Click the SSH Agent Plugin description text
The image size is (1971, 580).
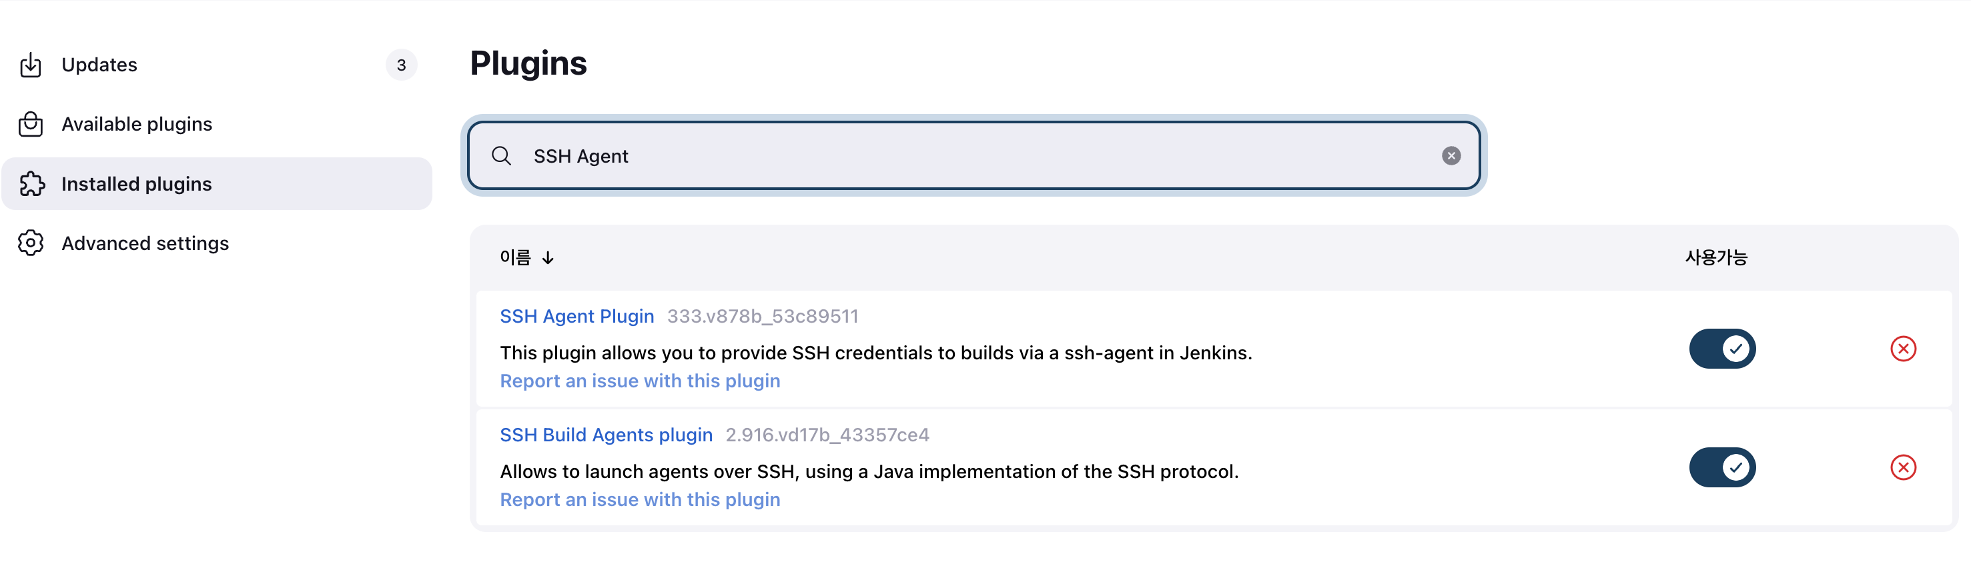coord(875,353)
